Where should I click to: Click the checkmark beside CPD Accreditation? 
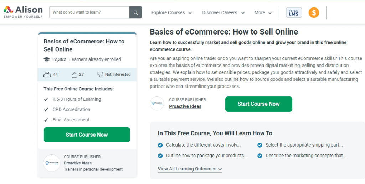[x=46, y=110]
